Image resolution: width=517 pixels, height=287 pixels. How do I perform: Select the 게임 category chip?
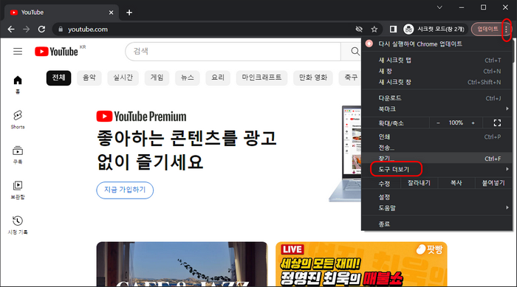pyautogui.click(x=157, y=77)
